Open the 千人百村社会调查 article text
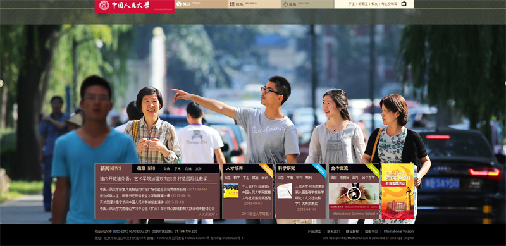 click(257, 192)
